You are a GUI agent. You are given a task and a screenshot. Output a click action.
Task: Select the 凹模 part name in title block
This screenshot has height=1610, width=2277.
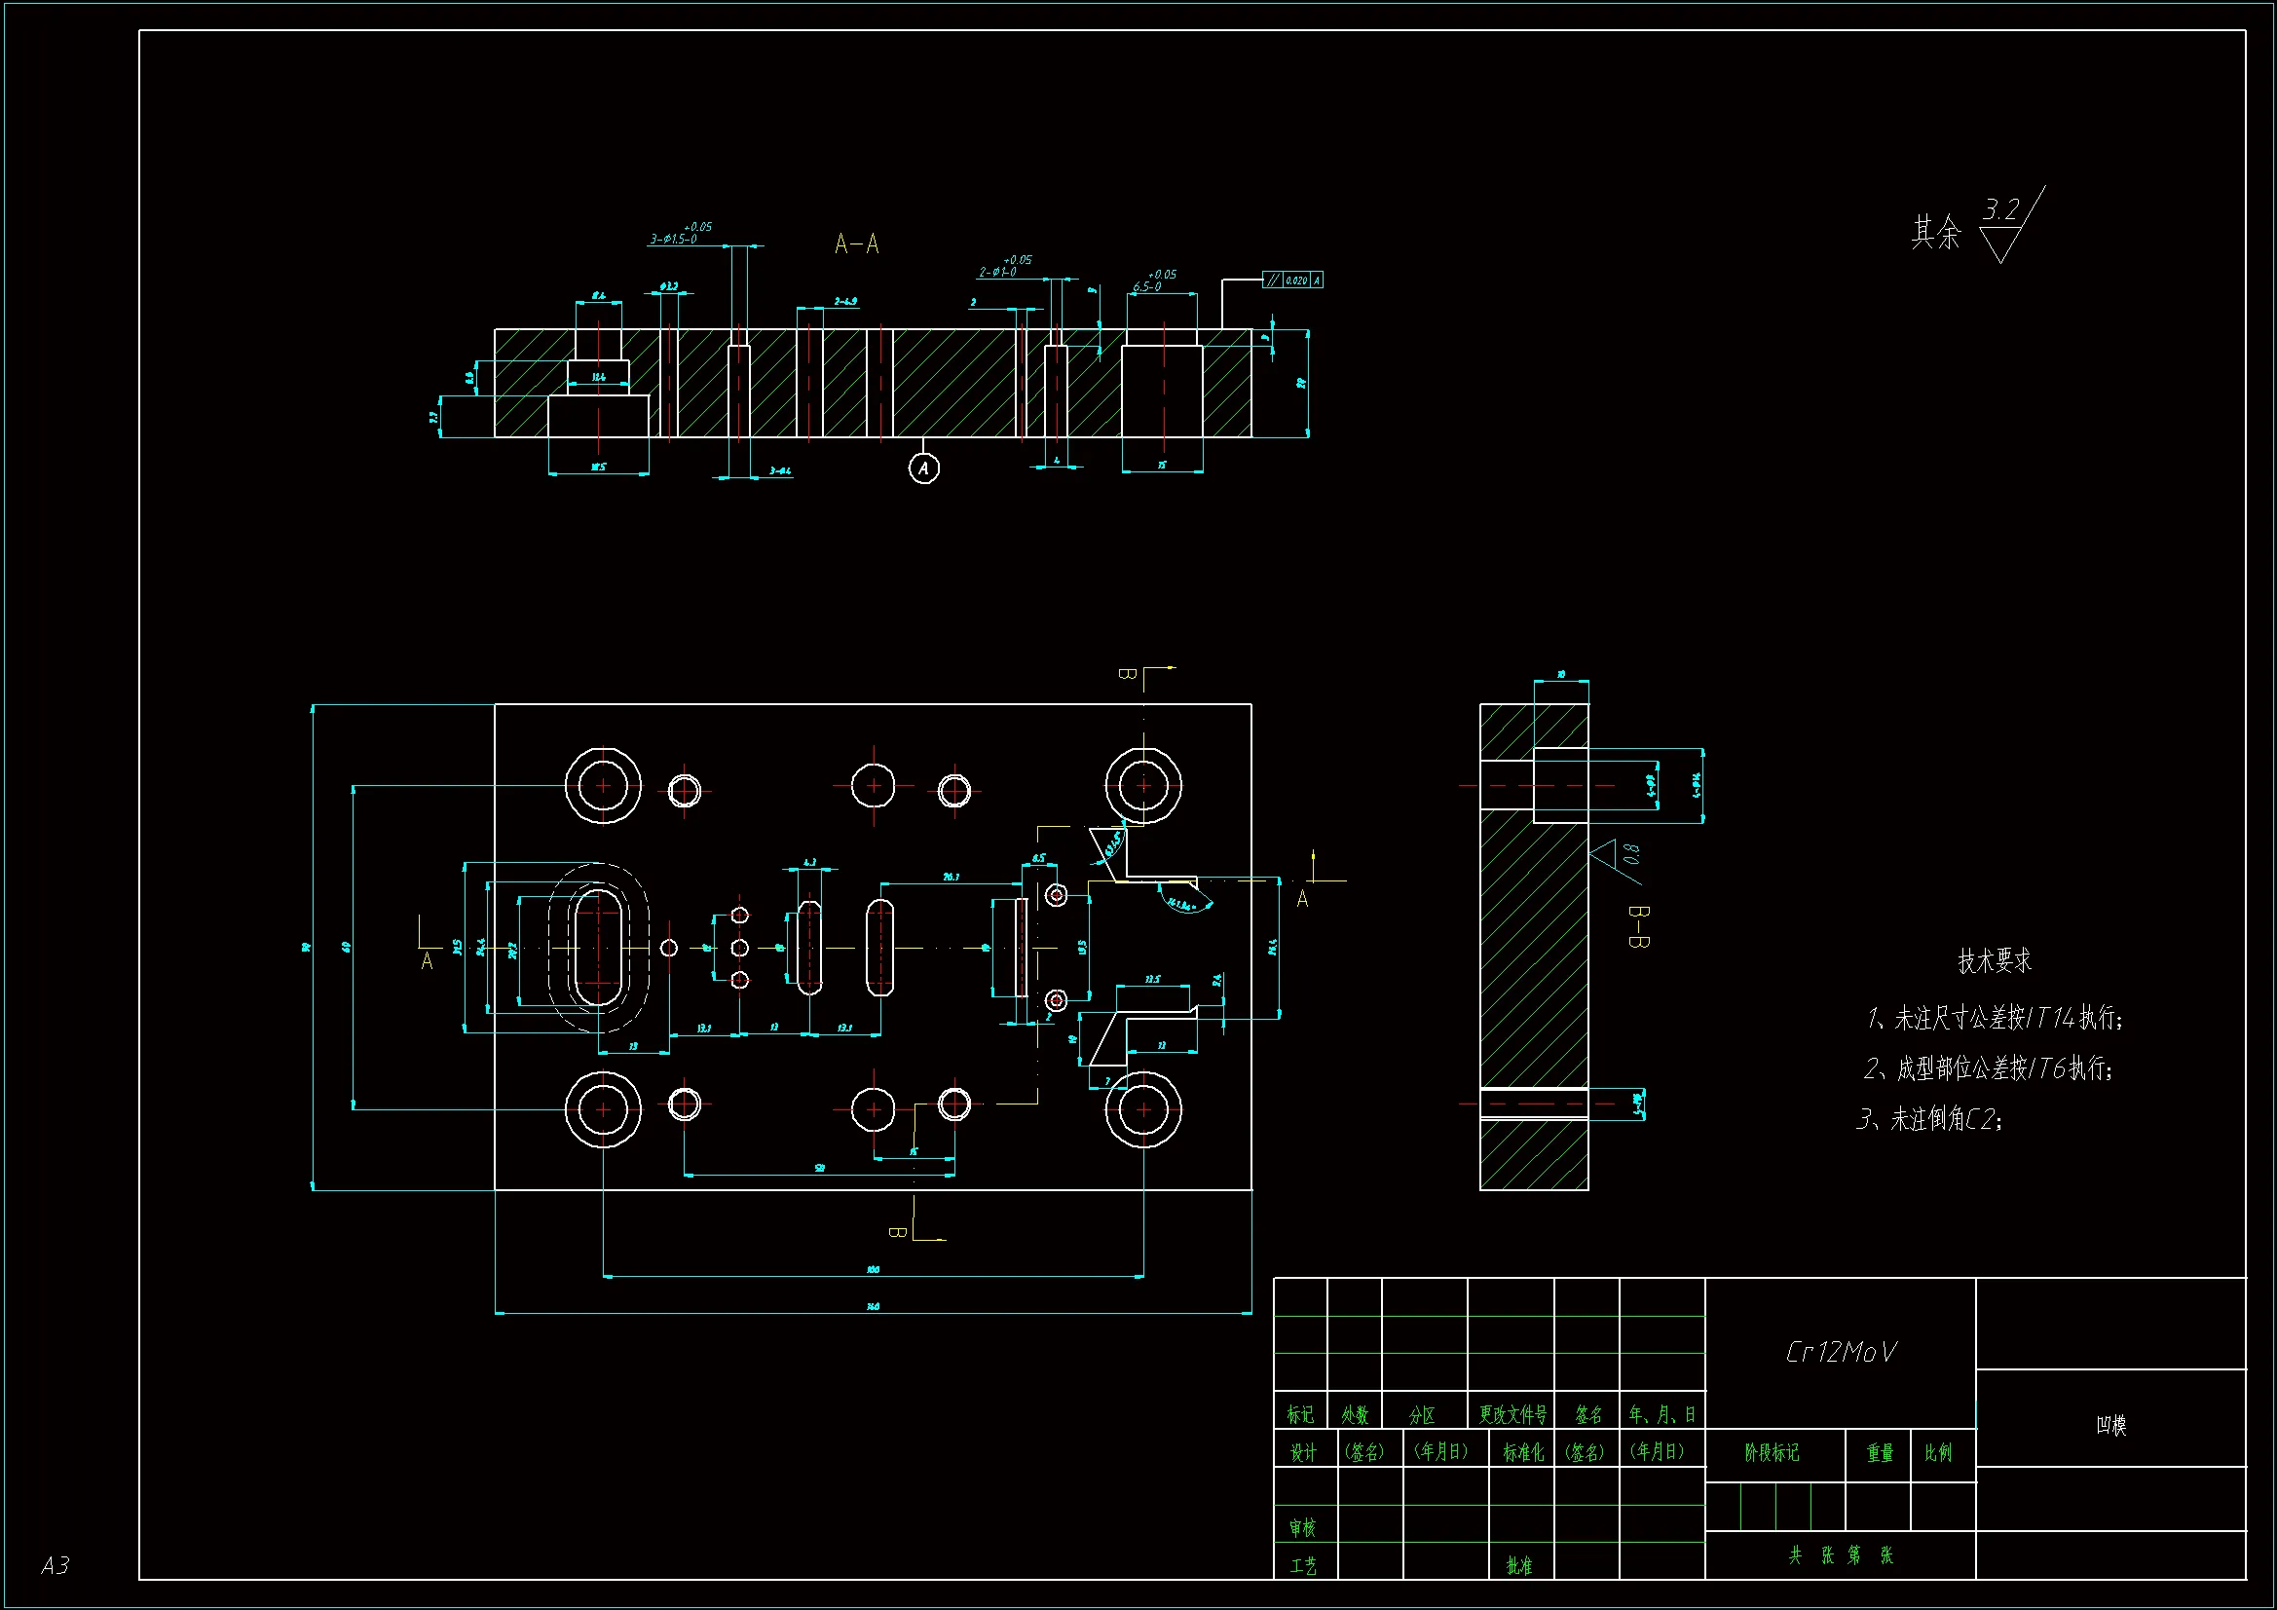point(2110,1426)
